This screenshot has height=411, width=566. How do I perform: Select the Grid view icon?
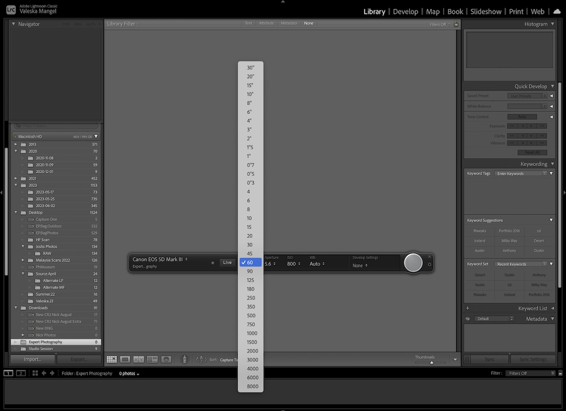[112, 359]
